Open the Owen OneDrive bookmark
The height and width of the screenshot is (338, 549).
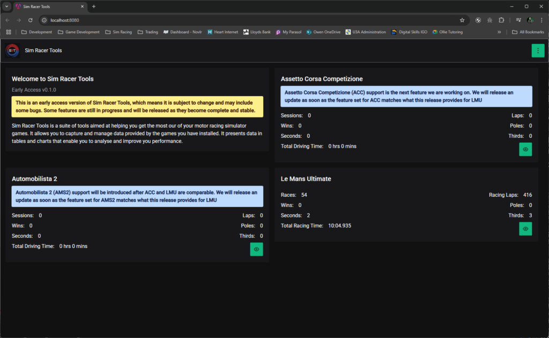click(x=323, y=32)
